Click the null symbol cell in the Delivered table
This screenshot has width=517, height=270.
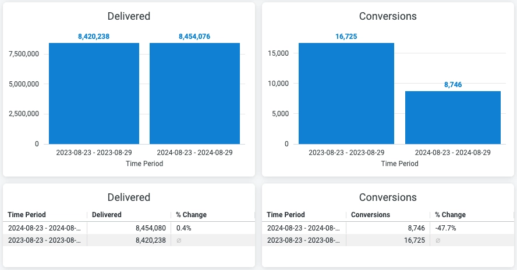[213, 240]
